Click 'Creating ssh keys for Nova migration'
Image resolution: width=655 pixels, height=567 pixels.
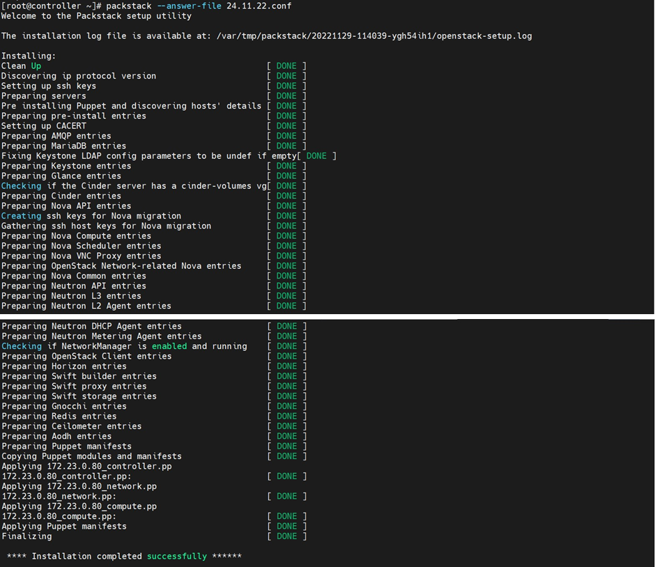pyautogui.click(x=91, y=216)
